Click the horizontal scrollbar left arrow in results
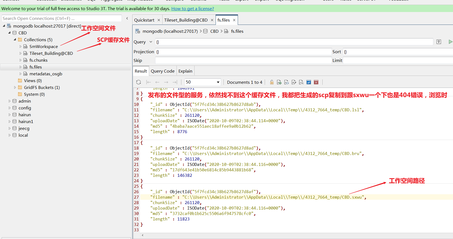The height and width of the screenshot is (239, 453). (x=142, y=235)
